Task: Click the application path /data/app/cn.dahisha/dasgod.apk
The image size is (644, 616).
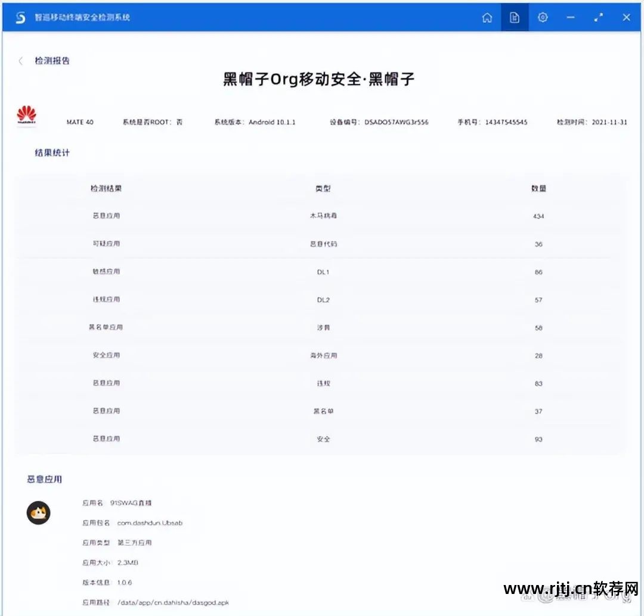Action: [x=173, y=602]
